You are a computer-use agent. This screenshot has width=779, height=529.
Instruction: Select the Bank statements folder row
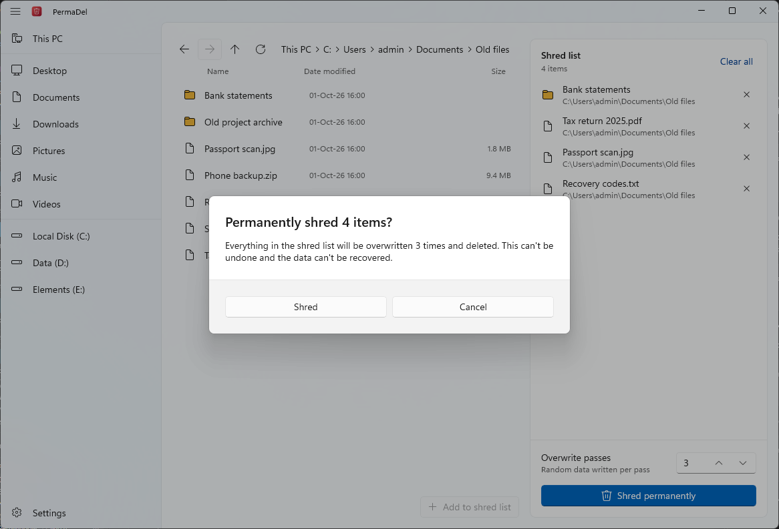tap(348, 95)
